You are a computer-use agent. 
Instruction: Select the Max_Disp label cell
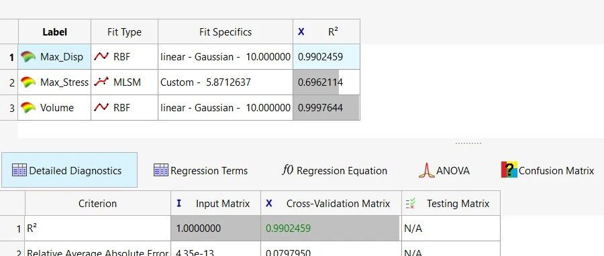pyautogui.click(x=55, y=57)
